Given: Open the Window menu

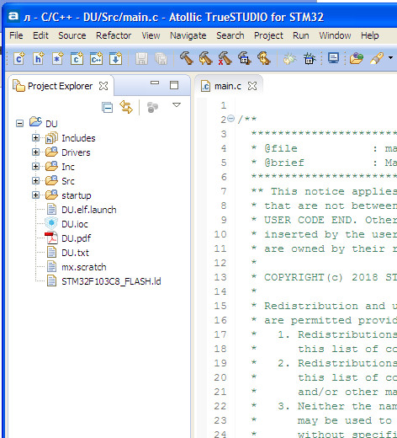Looking at the screenshot, I should coord(335,35).
